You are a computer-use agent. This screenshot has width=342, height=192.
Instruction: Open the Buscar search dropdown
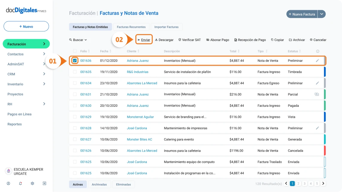click(78, 40)
